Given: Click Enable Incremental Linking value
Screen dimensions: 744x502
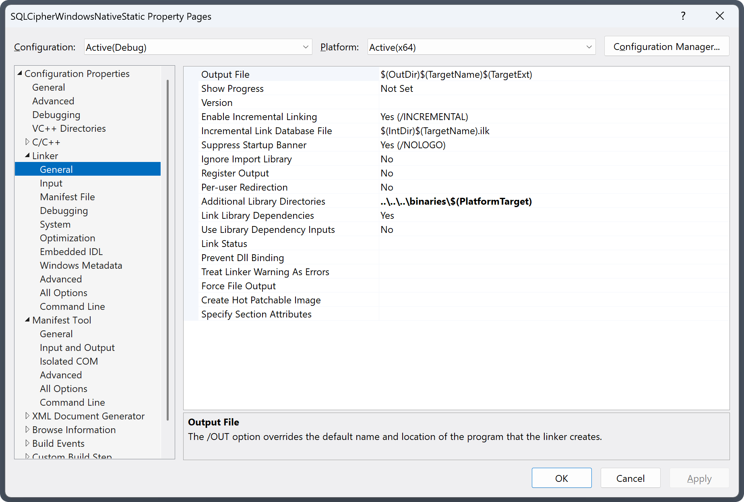Looking at the screenshot, I should [x=554, y=117].
